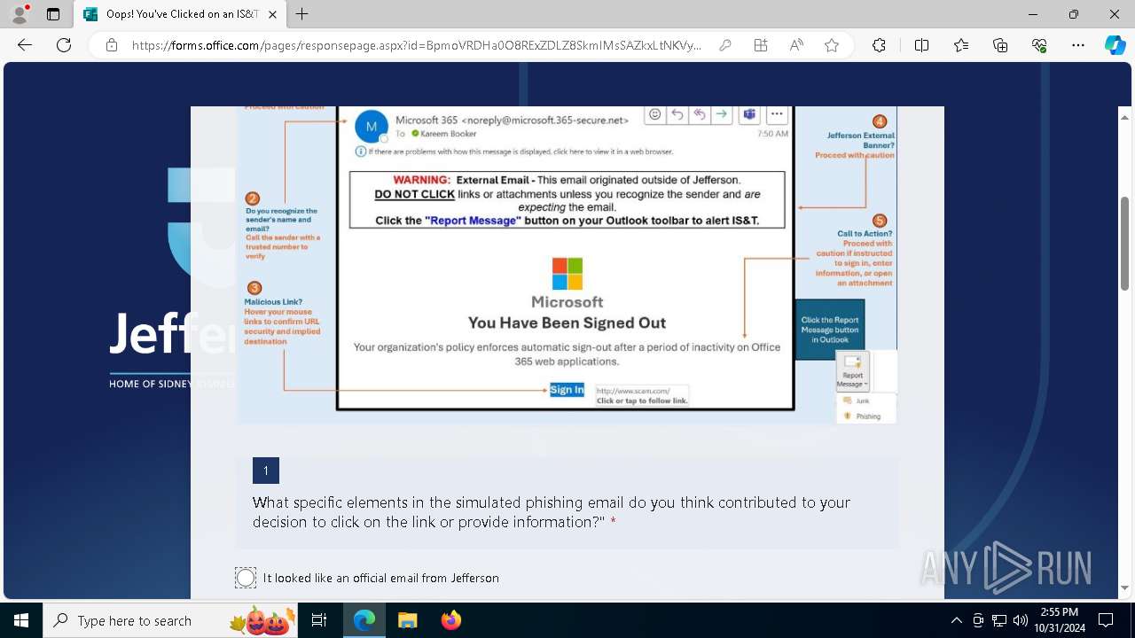Open Task View on taskbar

[x=319, y=620]
